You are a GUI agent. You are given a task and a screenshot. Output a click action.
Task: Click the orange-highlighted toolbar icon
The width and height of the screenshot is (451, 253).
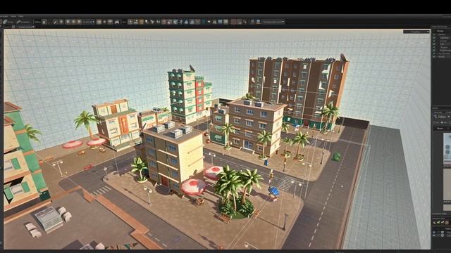click(141, 22)
